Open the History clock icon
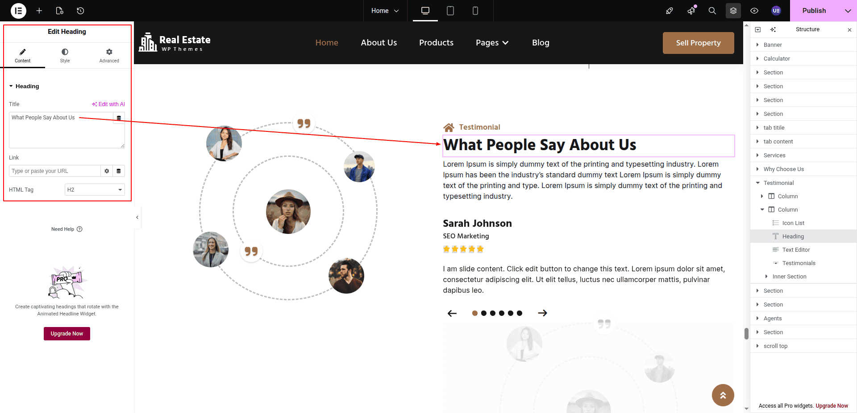 (x=80, y=11)
